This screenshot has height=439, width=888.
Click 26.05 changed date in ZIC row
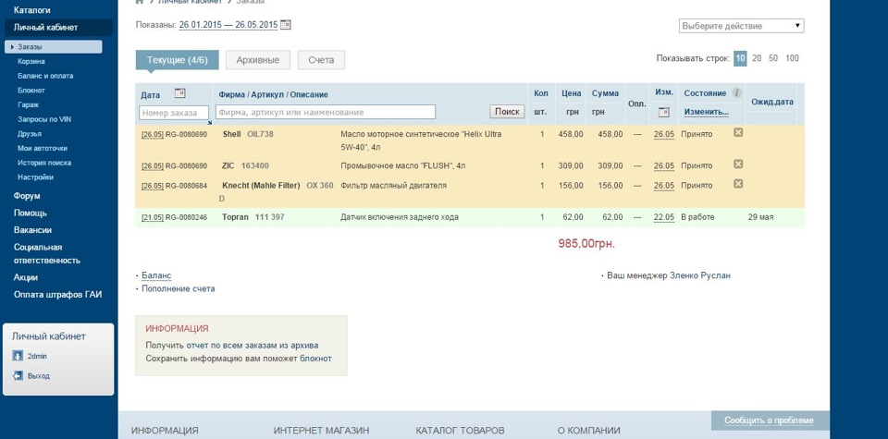coord(664,165)
